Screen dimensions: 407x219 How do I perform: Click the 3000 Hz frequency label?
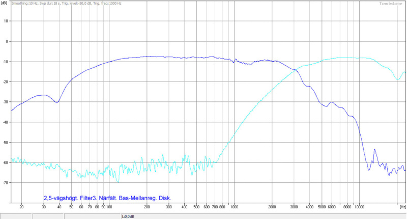pos(294,207)
